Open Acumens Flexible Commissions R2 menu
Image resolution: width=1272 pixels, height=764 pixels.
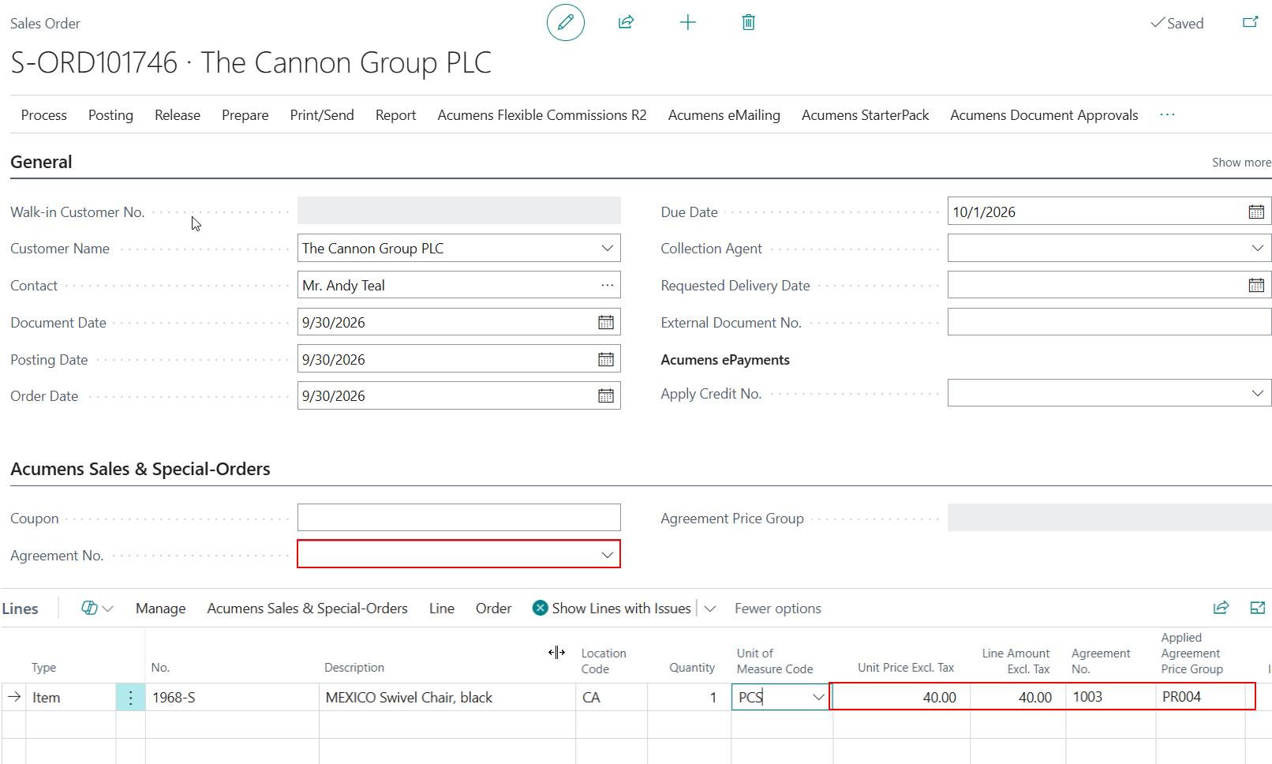coord(542,115)
